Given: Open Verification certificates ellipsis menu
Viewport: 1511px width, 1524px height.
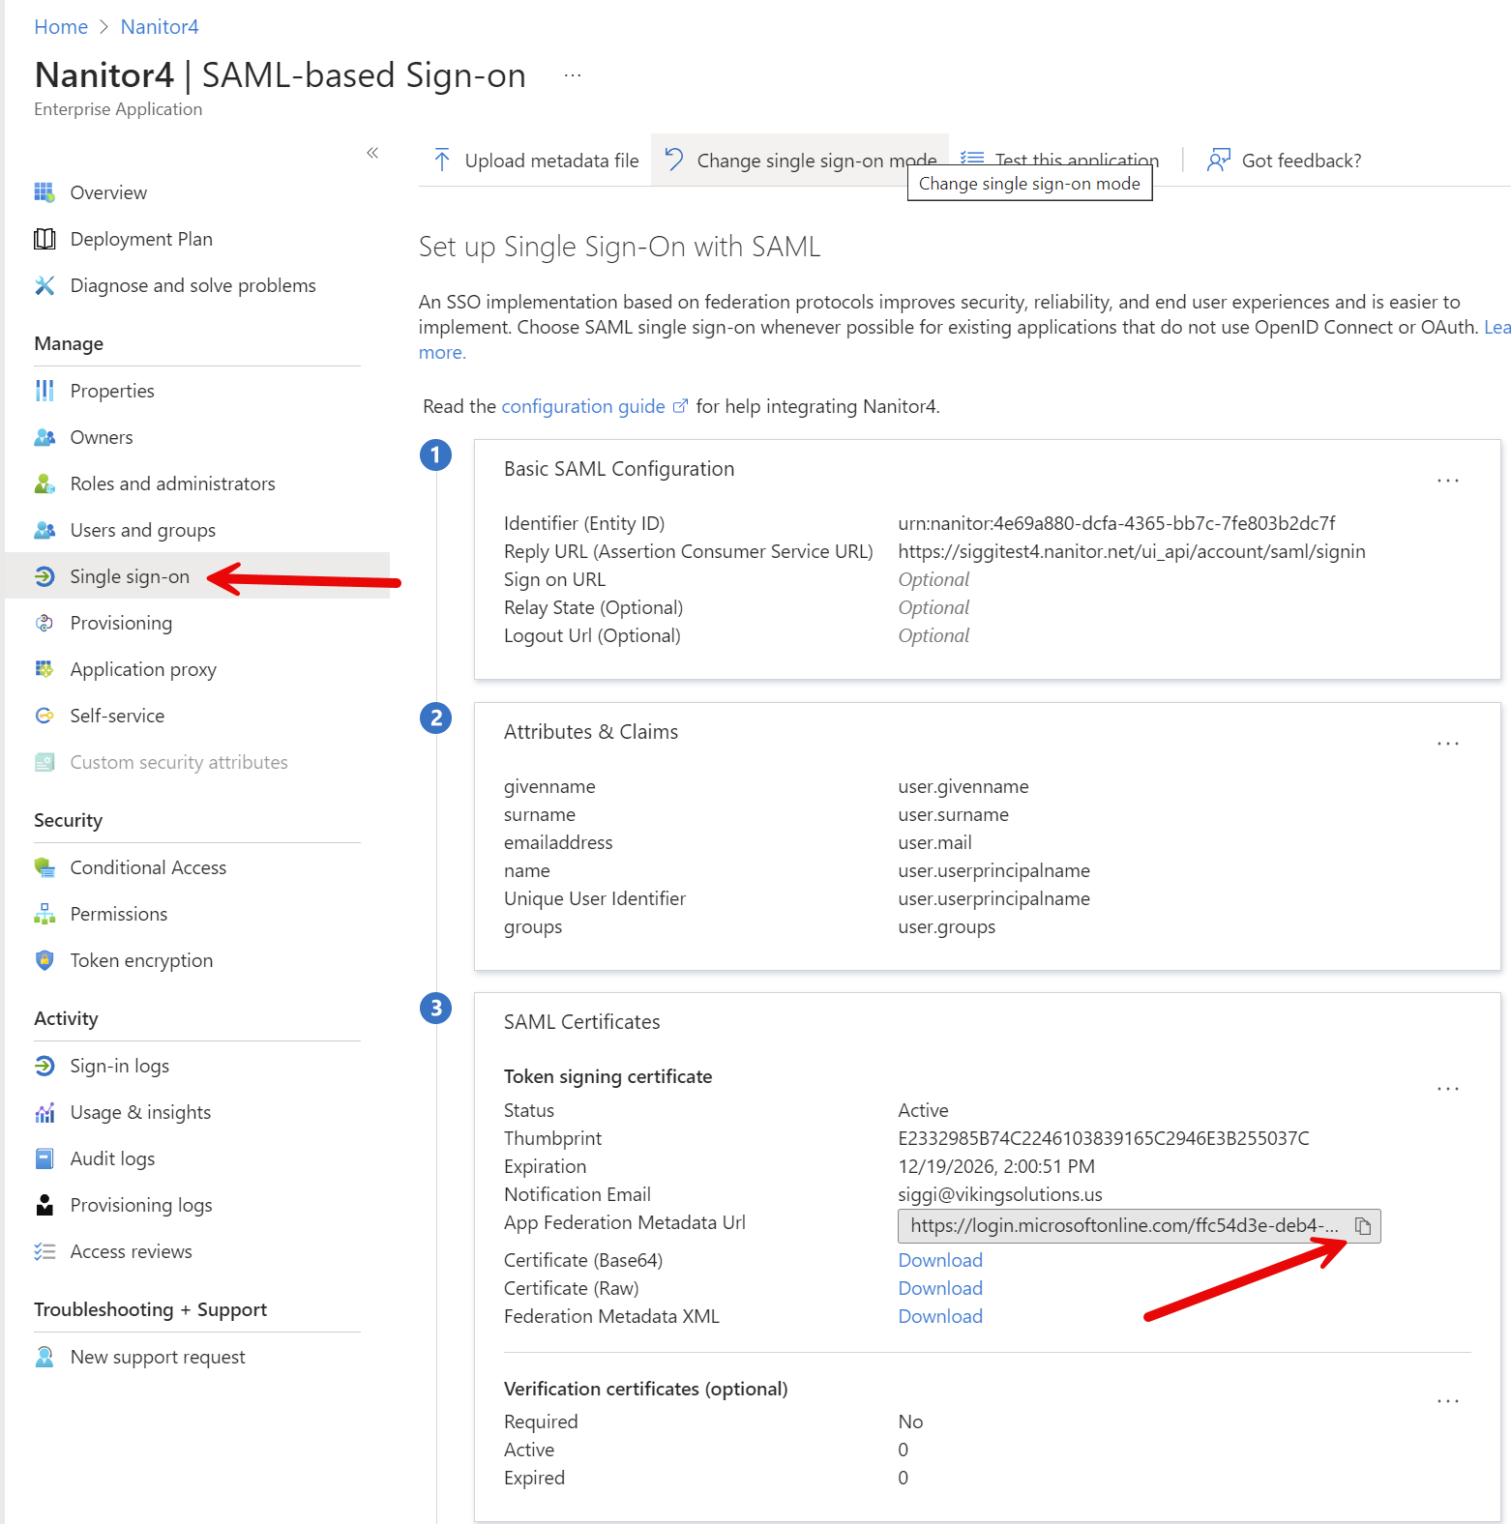Looking at the screenshot, I should click(x=1447, y=1401).
